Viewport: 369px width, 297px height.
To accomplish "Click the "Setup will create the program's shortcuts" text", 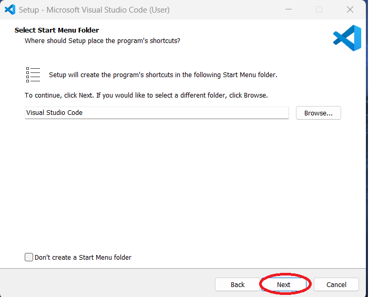I will point(163,75).
